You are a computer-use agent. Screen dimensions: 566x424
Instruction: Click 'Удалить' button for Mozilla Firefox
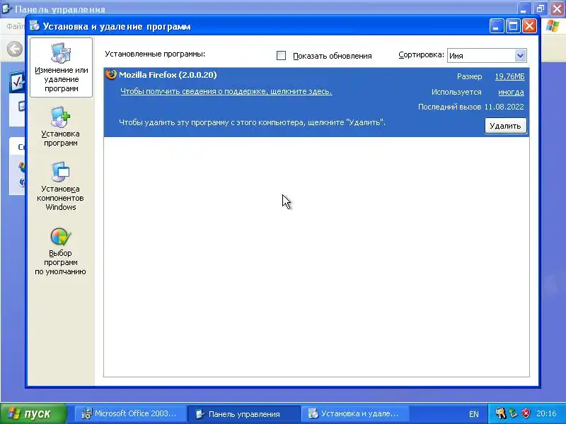[505, 126]
